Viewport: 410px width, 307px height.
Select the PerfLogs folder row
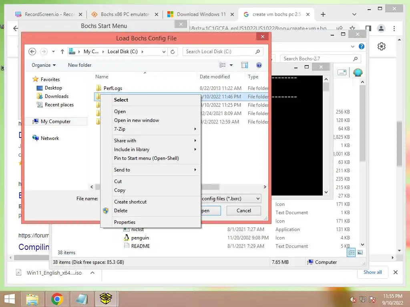pyautogui.click(x=181, y=88)
